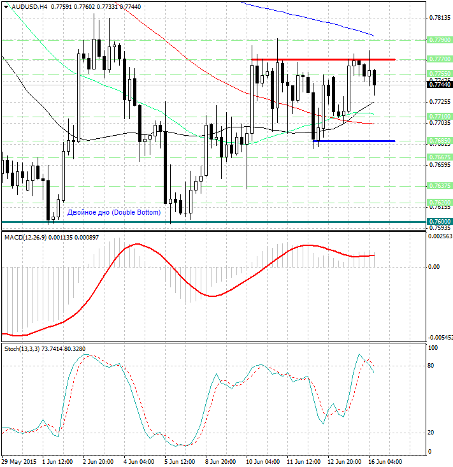Select the 'Двойное дно (Double Bottom)' text label
This screenshot has width=453, height=467.
tap(114, 212)
